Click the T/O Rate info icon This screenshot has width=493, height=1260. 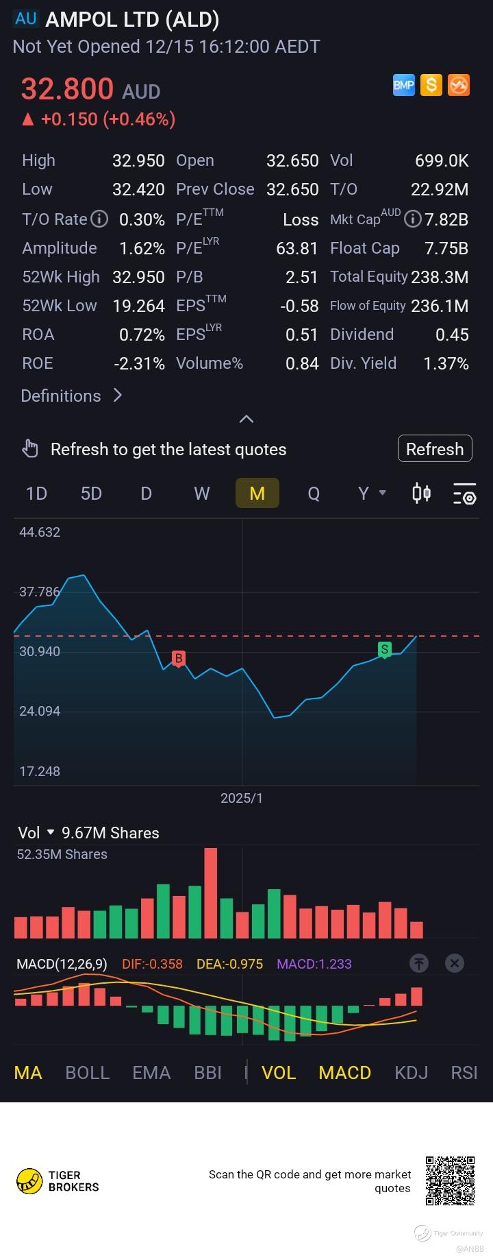coord(100,219)
